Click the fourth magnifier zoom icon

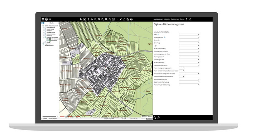(106, 19)
